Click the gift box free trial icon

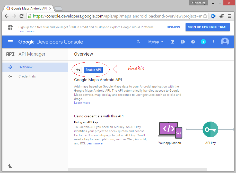10,27
